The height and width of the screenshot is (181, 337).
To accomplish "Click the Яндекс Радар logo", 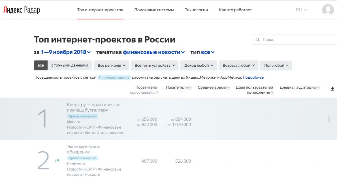I will [x=22, y=10].
